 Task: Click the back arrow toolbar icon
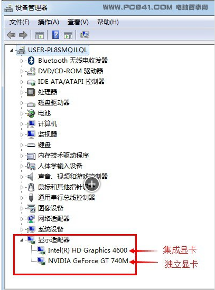coord(11,35)
